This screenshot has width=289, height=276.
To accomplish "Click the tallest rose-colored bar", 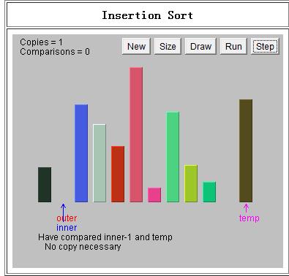I will [x=136, y=135].
